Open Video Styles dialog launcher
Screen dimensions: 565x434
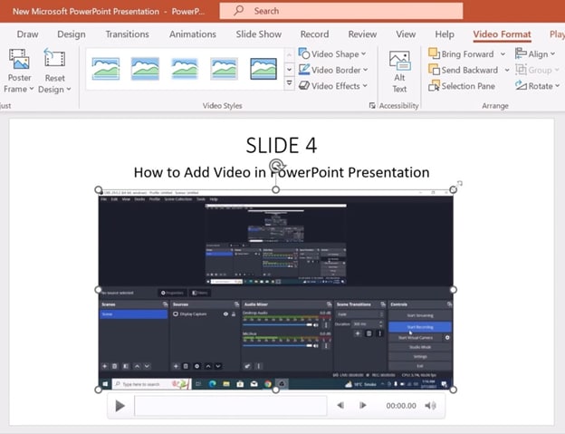click(372, 105)
